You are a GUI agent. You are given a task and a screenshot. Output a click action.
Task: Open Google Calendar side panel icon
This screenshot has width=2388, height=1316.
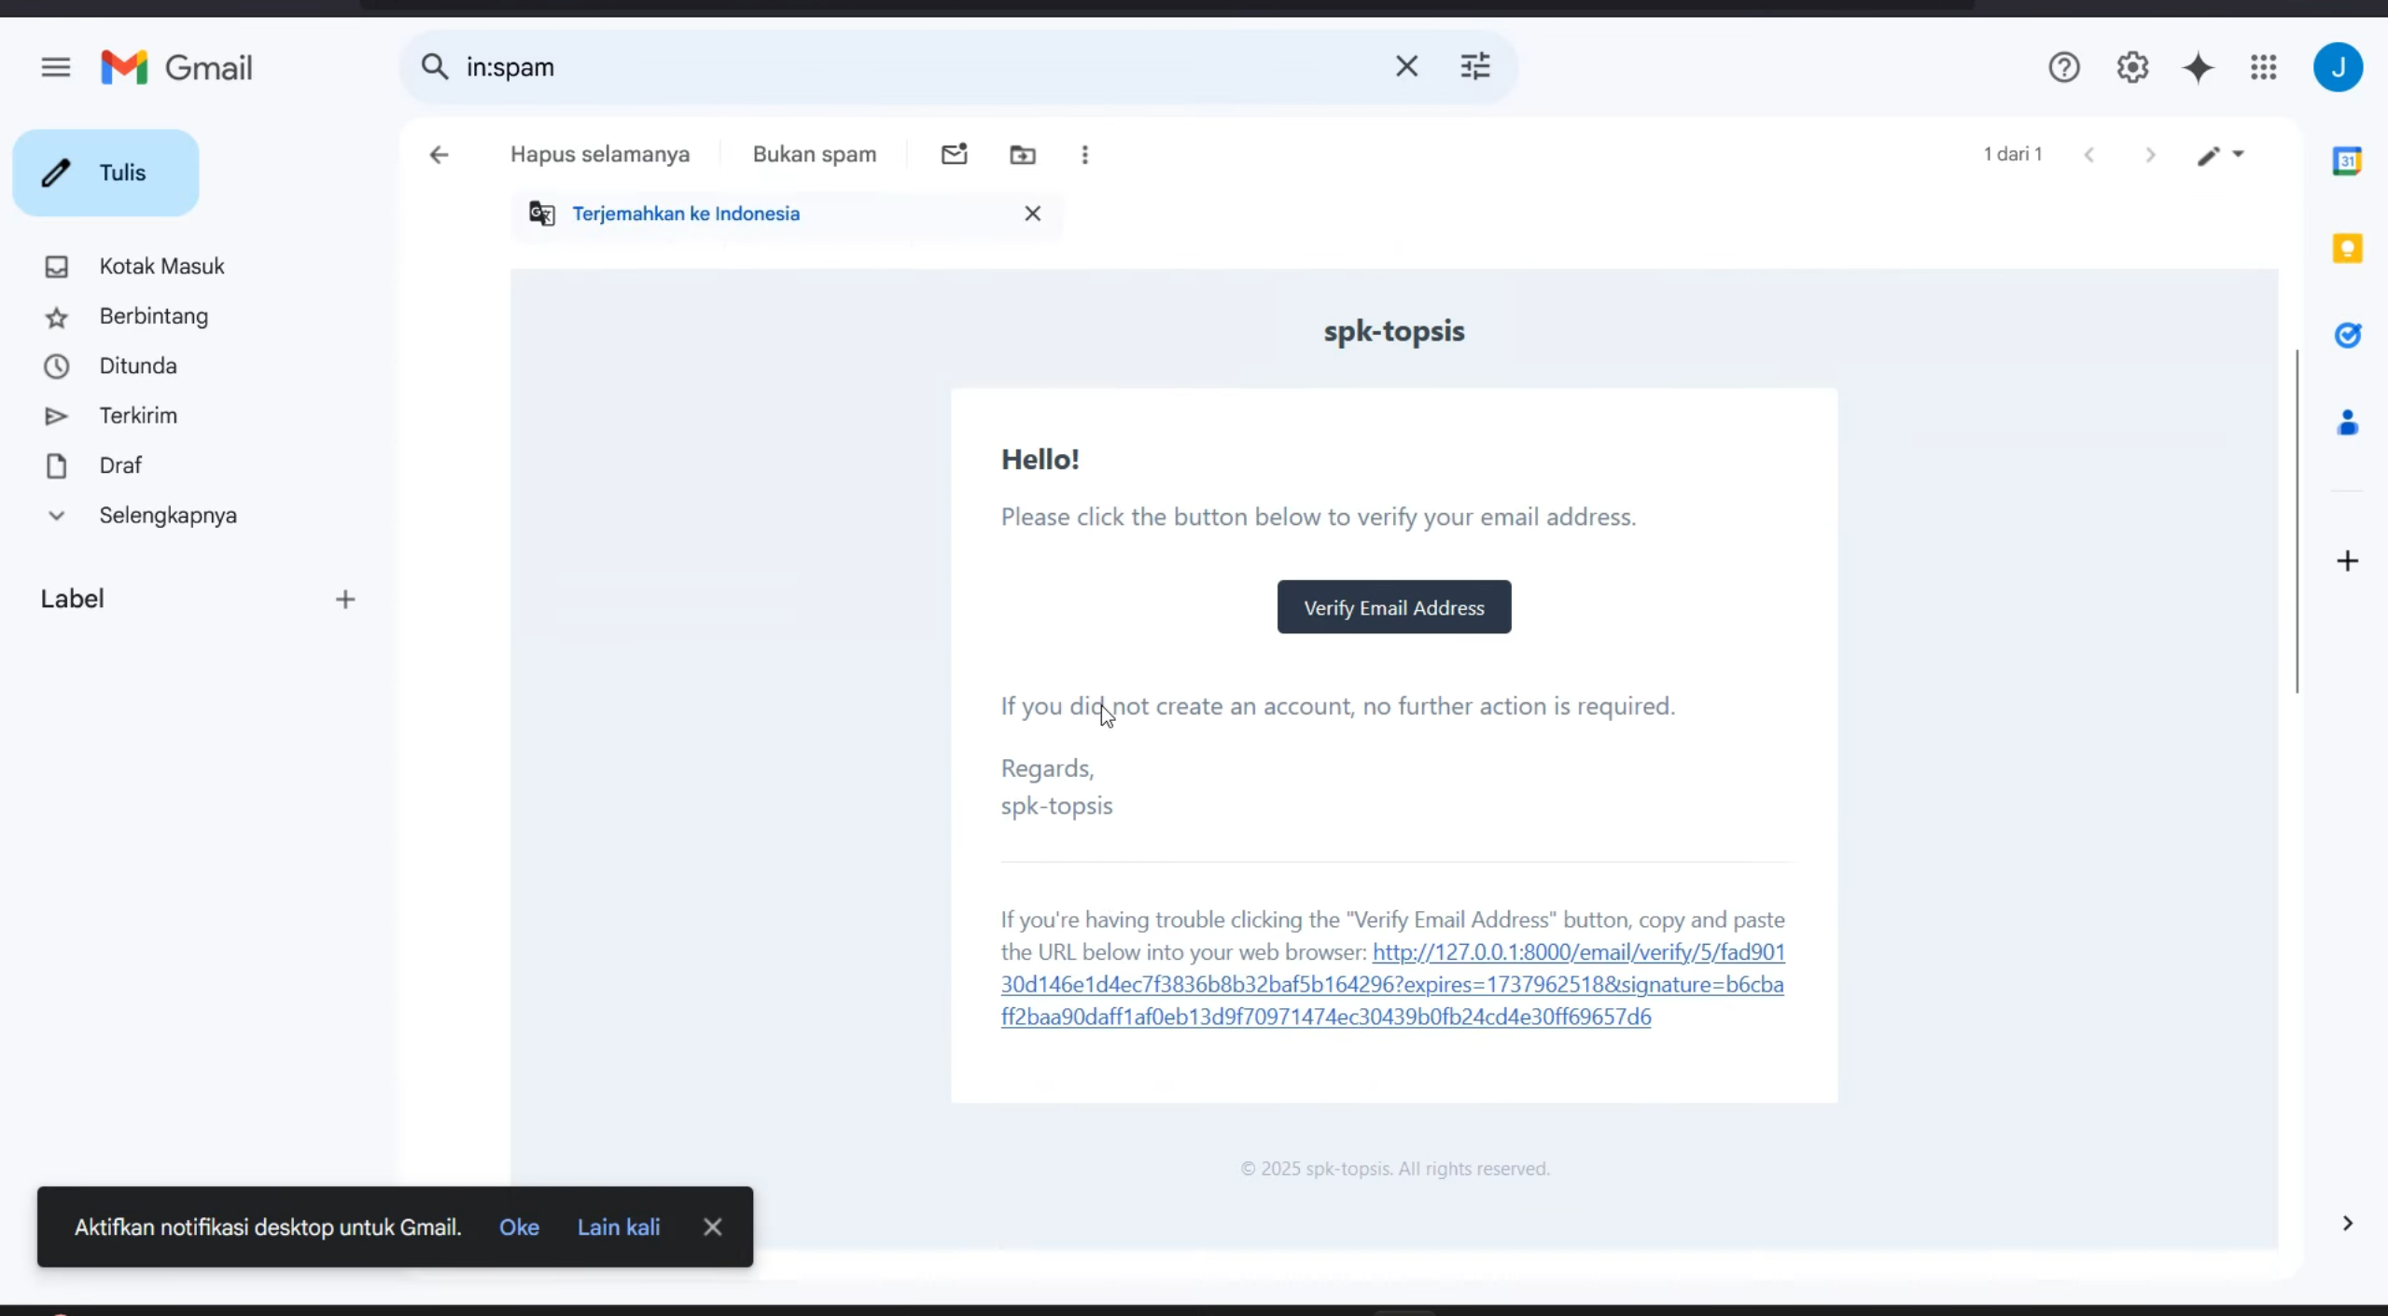2347,160
